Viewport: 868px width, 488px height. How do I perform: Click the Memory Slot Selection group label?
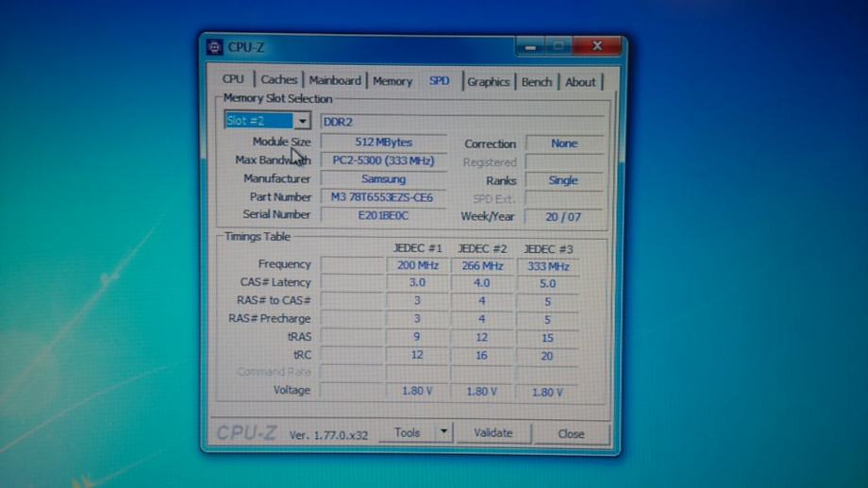(x=278, y=98)
